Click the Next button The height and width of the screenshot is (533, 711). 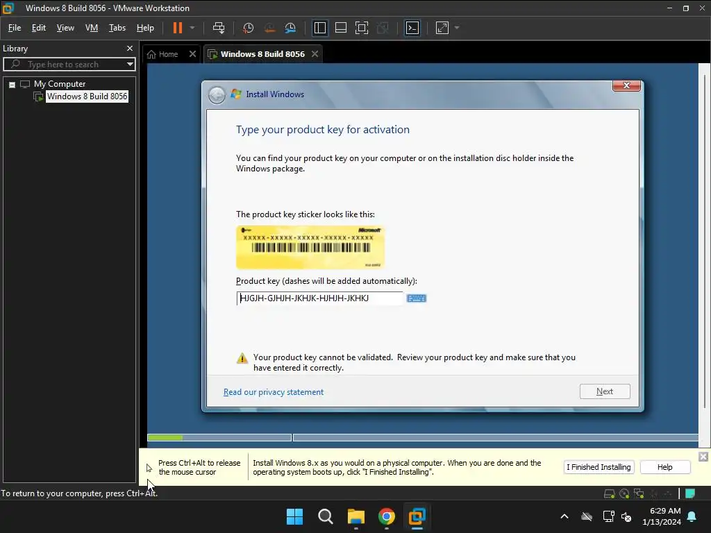click(x=605, y=391)
